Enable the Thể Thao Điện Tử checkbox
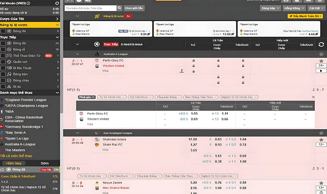This screenshot has width=327, height=194. click(x=3, y=56)
